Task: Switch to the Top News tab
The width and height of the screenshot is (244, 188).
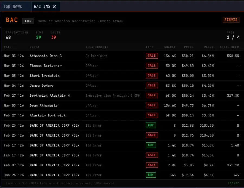Action: tap(13, 7)
